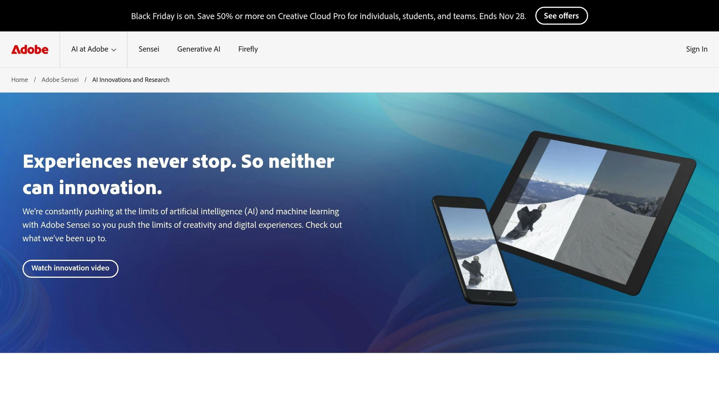Click the paragraph about Adobe Sensei
719x404 pixels.
[182, 225]
